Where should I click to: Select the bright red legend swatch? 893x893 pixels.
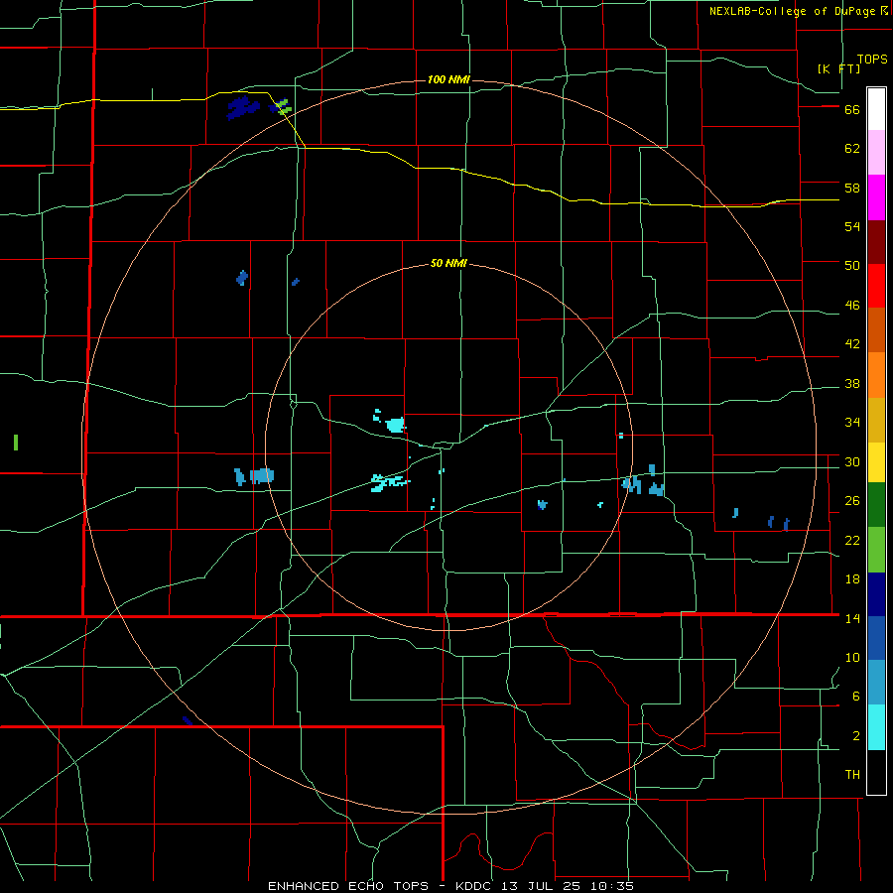(876, 287)
